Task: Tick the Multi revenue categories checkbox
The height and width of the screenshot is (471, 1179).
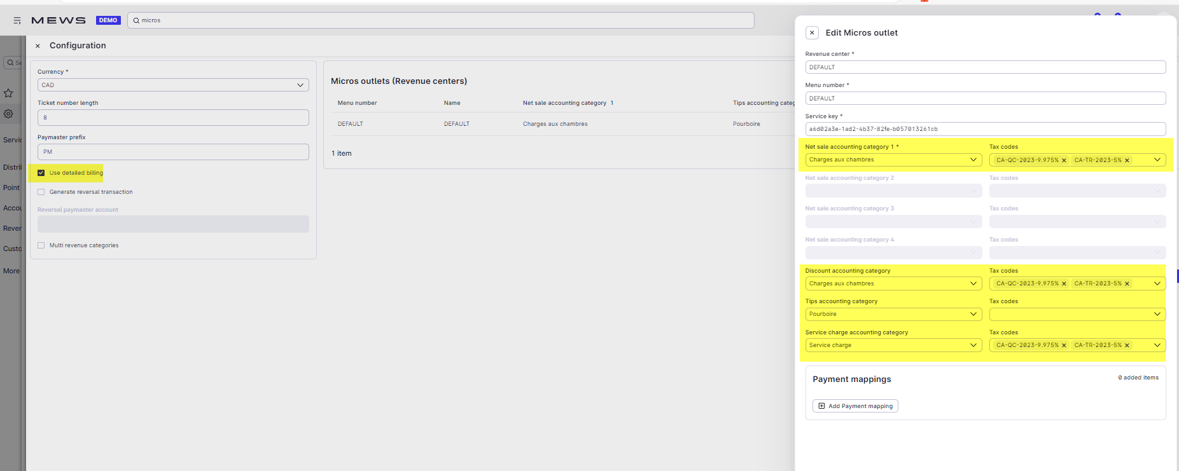Action: [41, 245]
